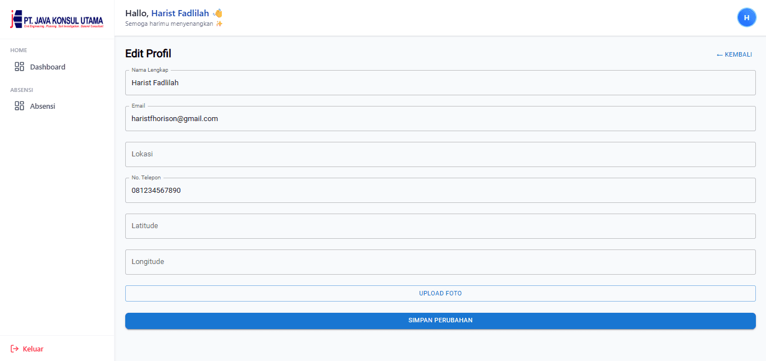
Task: Select the Dashboard grid icon in sidebar
Action: (x=19, y=66)
